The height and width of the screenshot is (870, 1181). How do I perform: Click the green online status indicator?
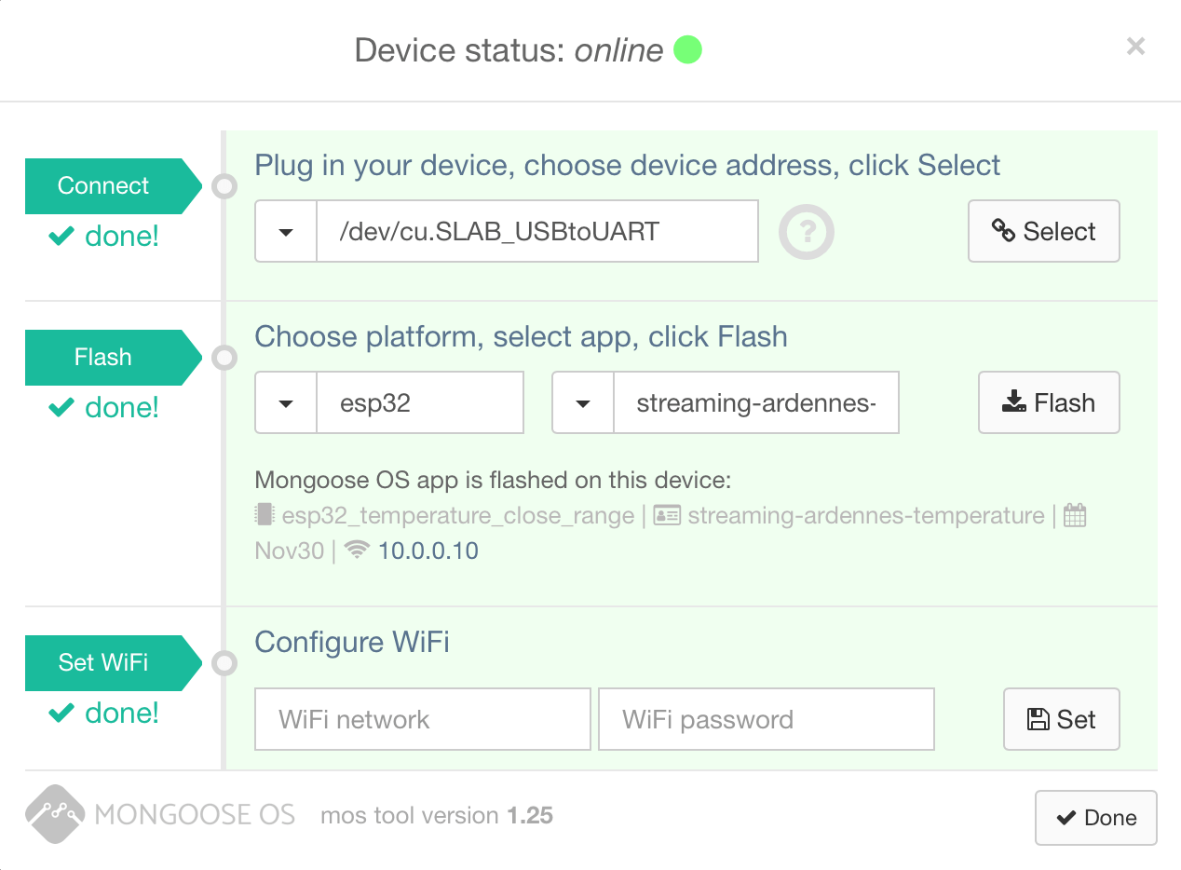click(687, 49)
